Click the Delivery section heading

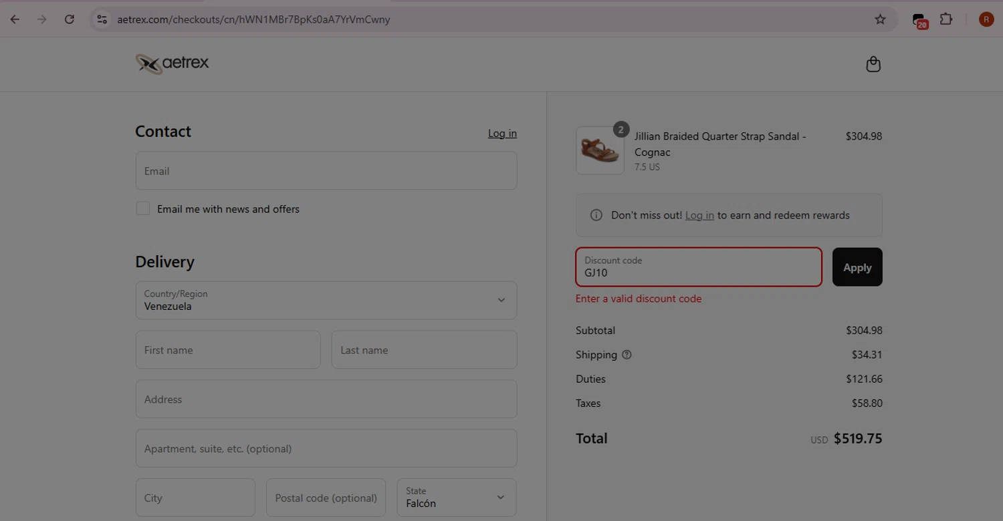164,262
